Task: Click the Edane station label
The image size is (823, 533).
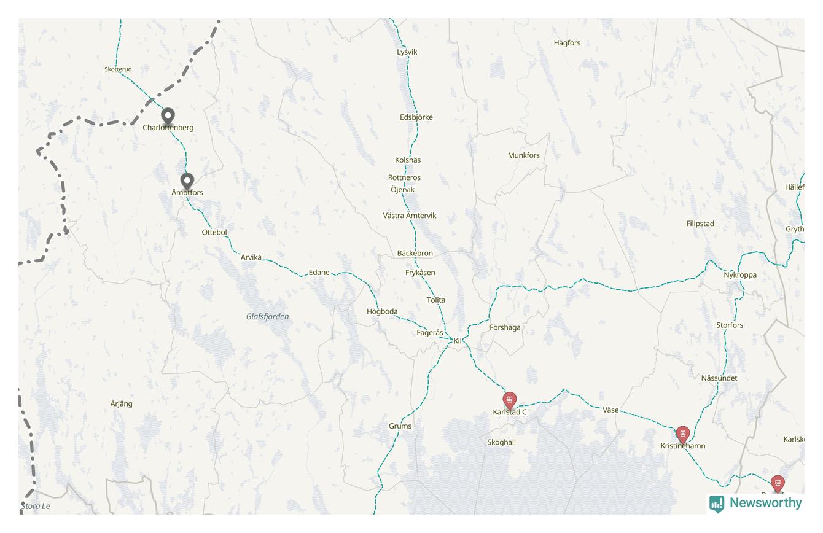Action: pos(319,272)
